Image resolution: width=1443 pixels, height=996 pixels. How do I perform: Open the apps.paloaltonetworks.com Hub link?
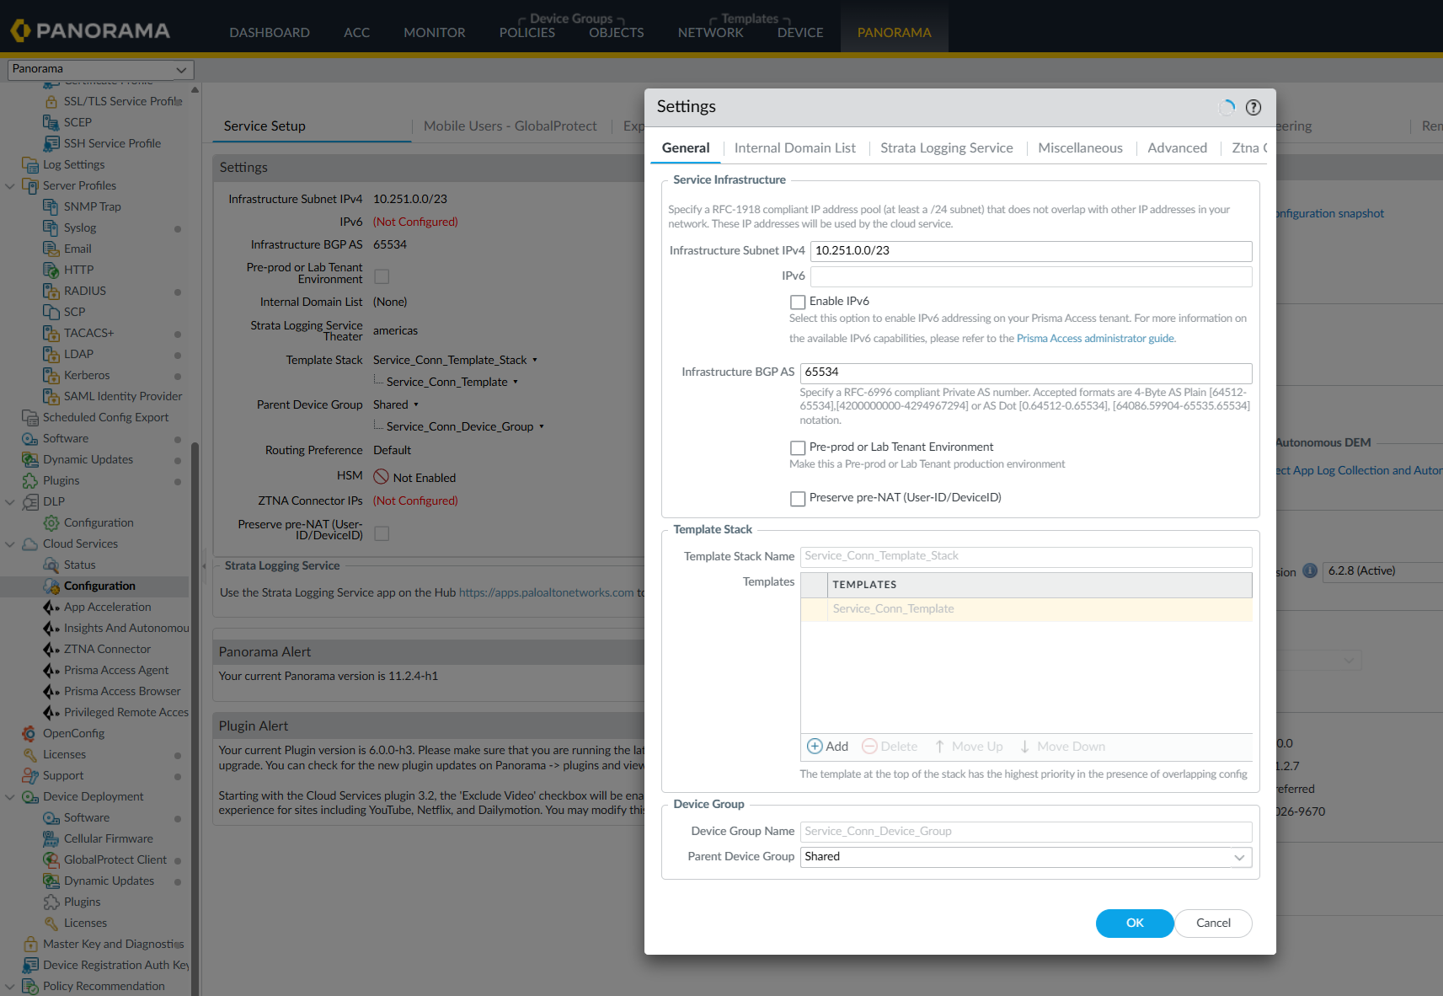[x=546, y=593]
